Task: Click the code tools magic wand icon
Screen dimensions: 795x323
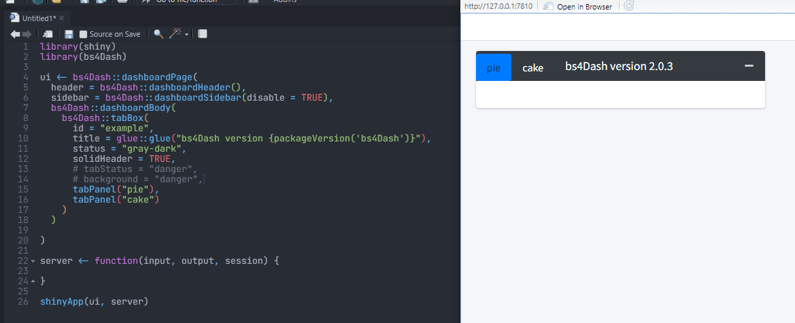Action: pyautogui.click(x=175, y=33)
